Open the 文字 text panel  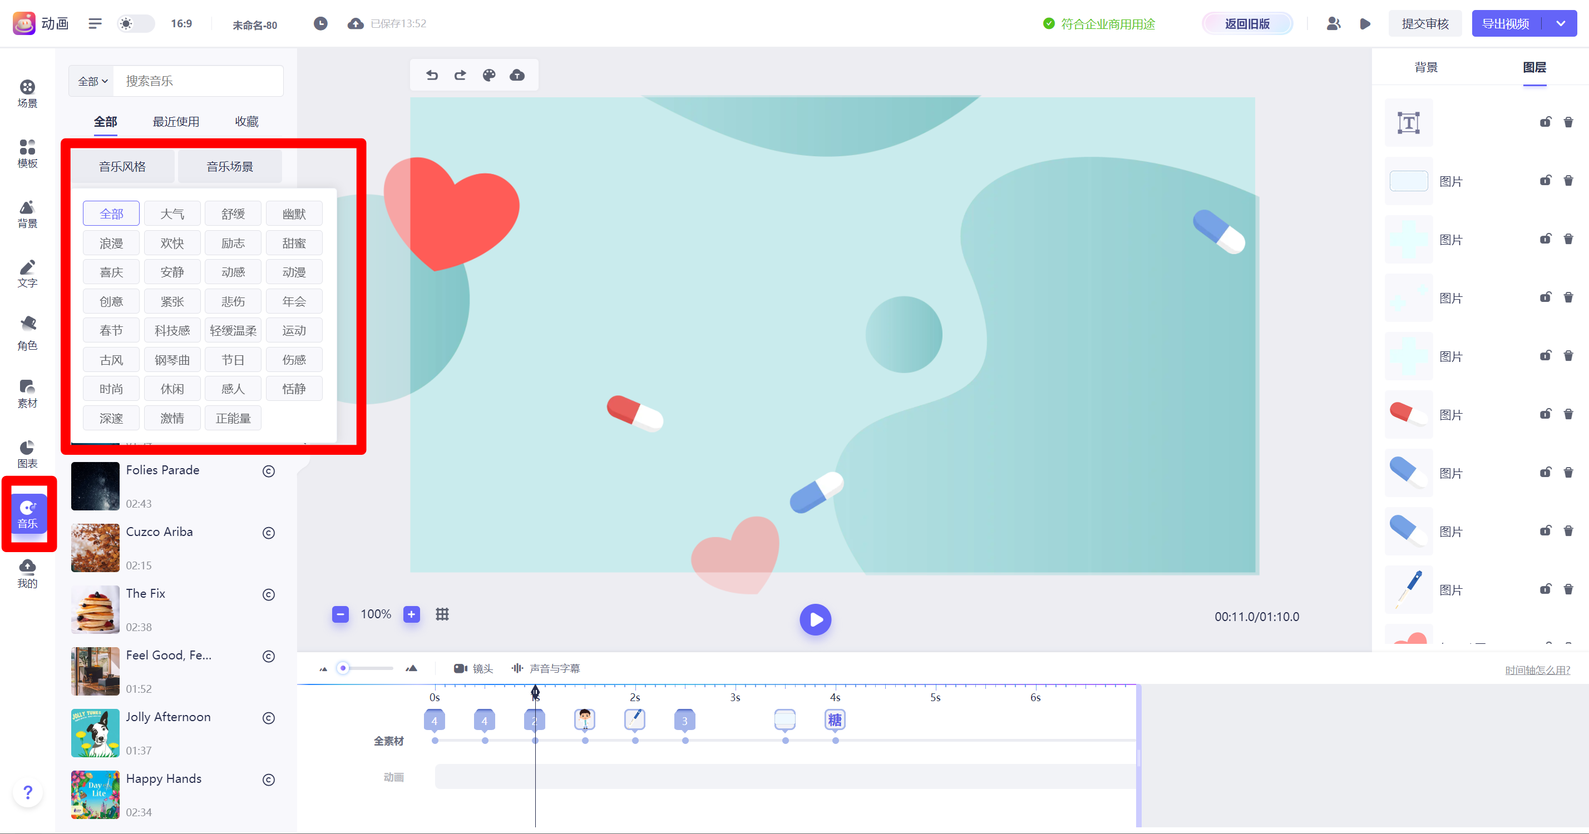click(27, 274)
